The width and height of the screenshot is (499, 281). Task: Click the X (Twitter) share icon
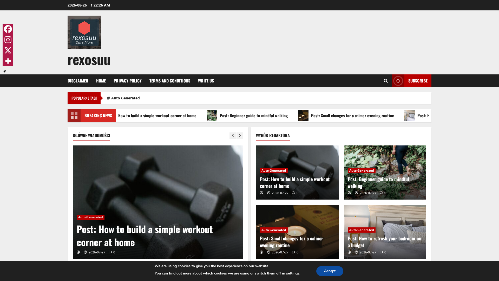click(x=8, y=50)
